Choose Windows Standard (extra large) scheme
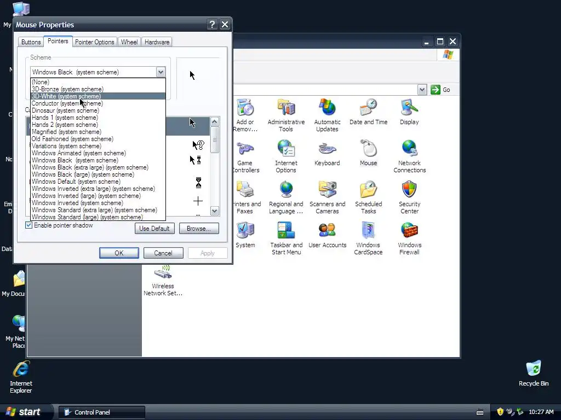 [x=98, y=210]
